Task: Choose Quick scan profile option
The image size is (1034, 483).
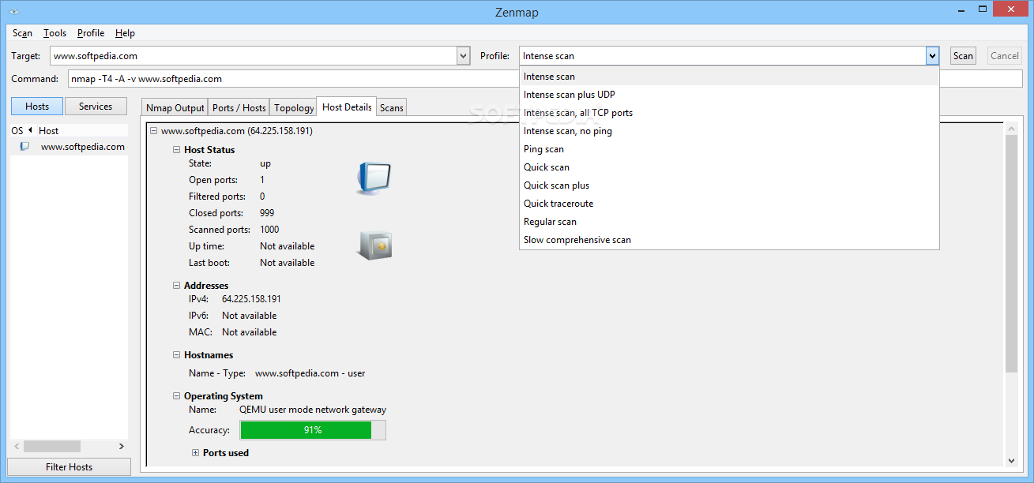Action: [x=729, y=167]
